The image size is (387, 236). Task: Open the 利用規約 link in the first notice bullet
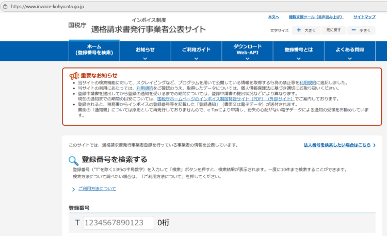(x=308, y=83)
